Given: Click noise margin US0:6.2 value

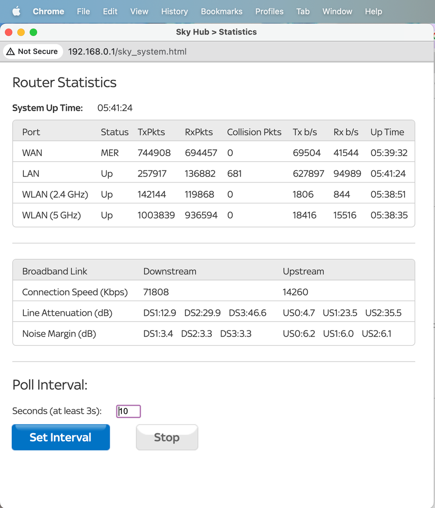Looking at the screenshot, I should pyautogui.click(x=299, y=334).
